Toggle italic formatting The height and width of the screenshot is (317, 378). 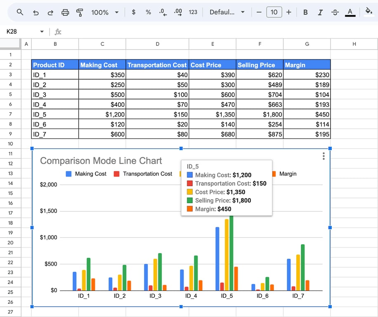[320, 12]
